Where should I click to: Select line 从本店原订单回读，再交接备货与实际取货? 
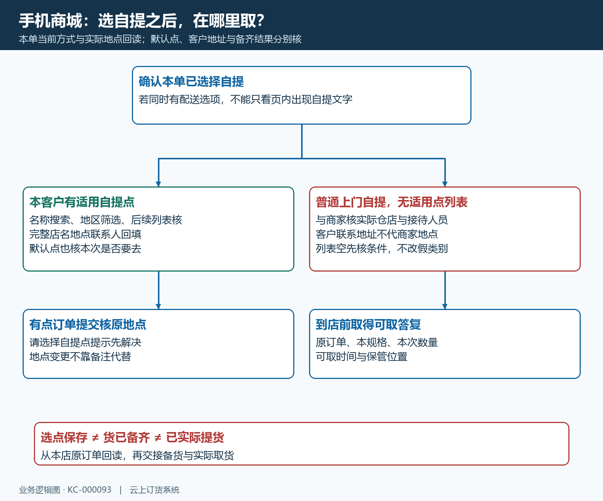point(137,455)
